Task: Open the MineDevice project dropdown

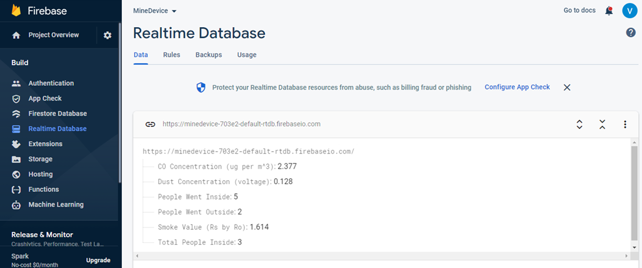Action: pyautogui.click(x=155, y=11)
